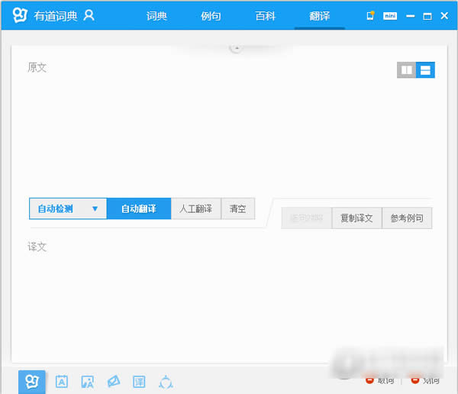458x394 pixels.
Task: Collapse the top panel with small arrow
Action: click(x=237, y=48)
